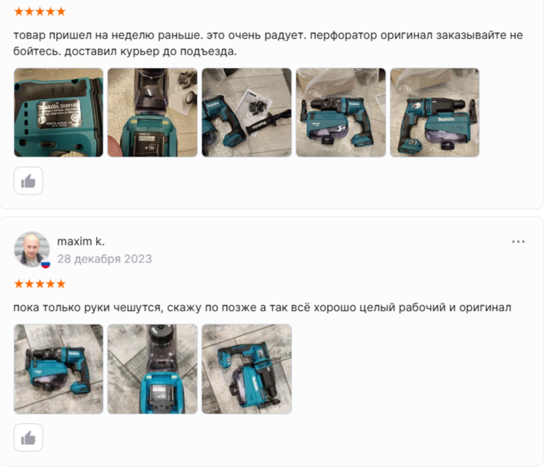Open maxim k.'s second photo of battery slot
Viewport: 554px width, 471px height.
pos(152,369)
